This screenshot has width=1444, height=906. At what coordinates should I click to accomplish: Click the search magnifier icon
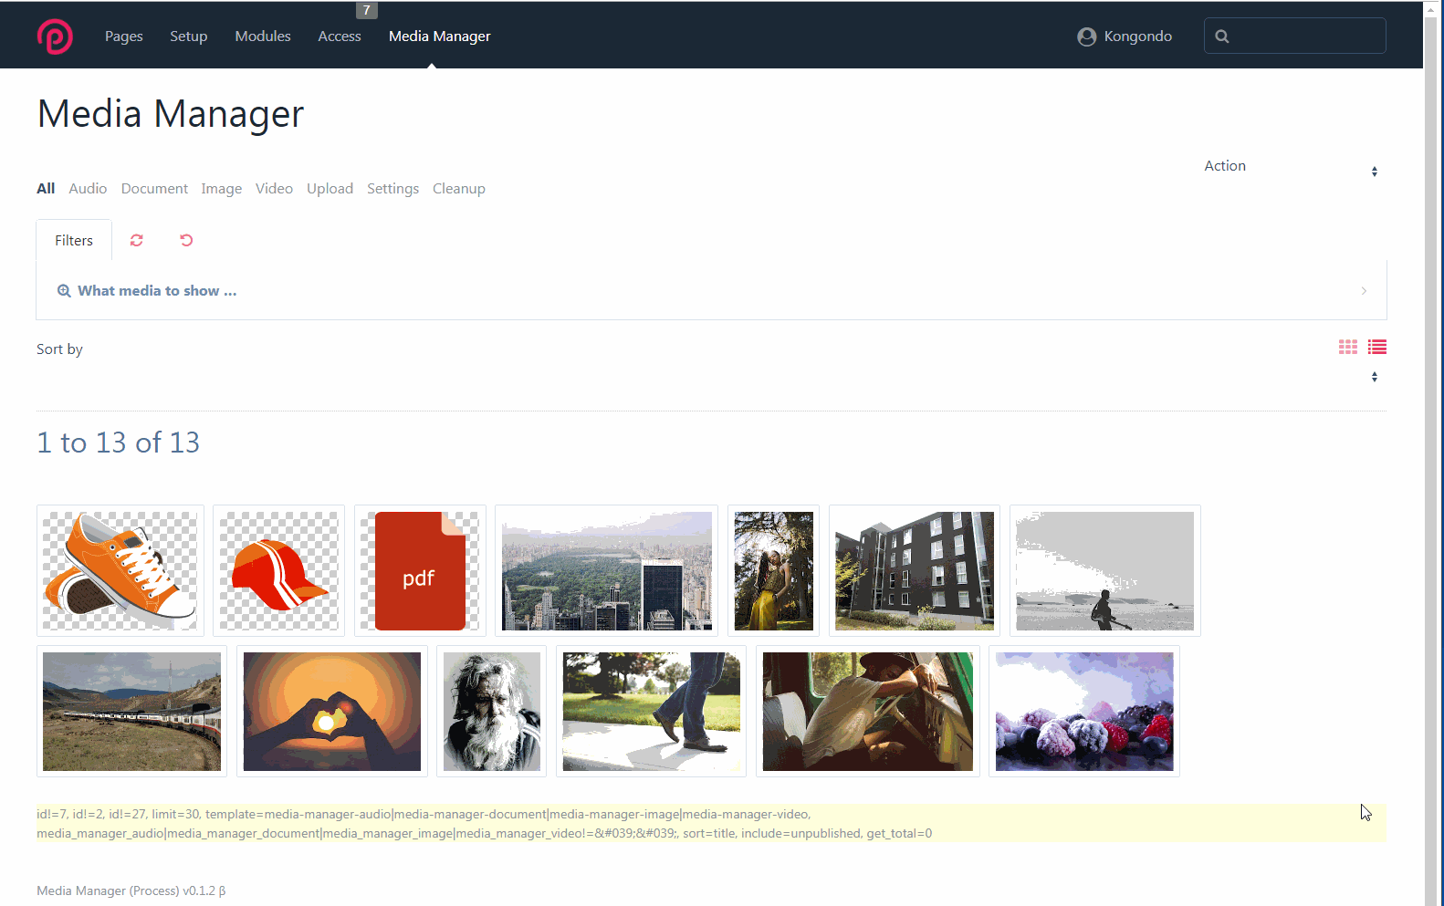pos(1222,36)
